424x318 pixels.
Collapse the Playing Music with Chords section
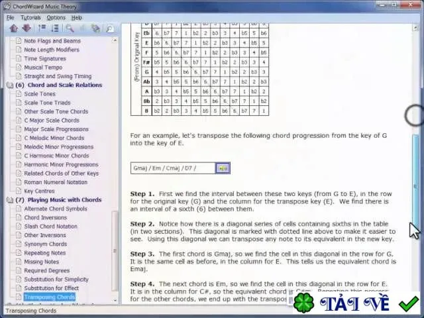tap(10, 200)
